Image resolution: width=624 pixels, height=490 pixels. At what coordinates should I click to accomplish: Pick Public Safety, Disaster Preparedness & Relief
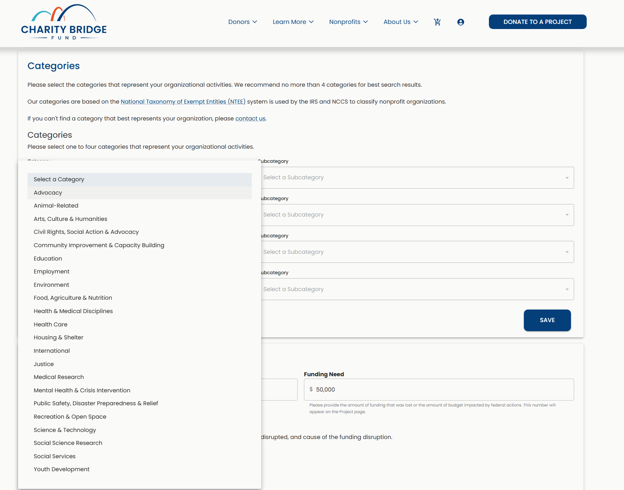pos(139,403)
